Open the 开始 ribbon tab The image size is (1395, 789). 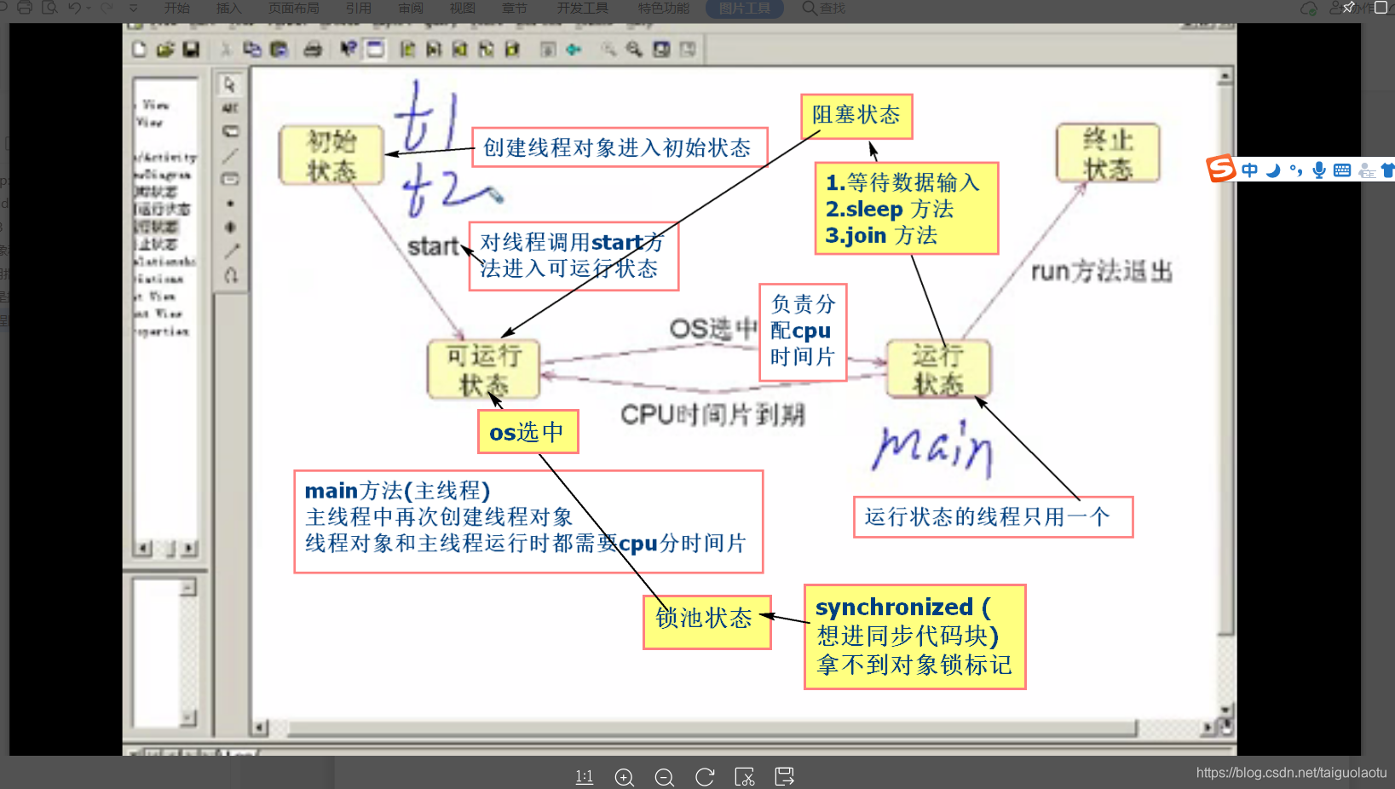tap(176, 8)
